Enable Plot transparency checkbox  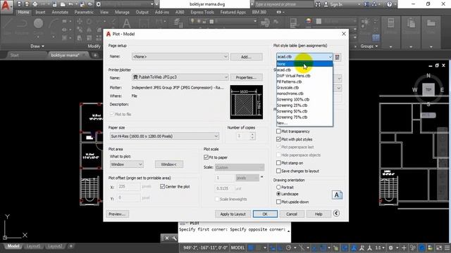point(278,131)
